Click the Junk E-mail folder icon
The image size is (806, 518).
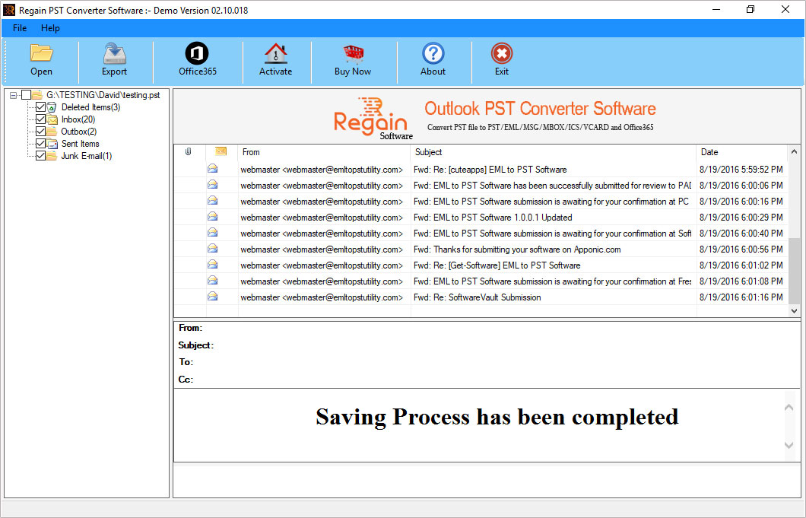52,156
